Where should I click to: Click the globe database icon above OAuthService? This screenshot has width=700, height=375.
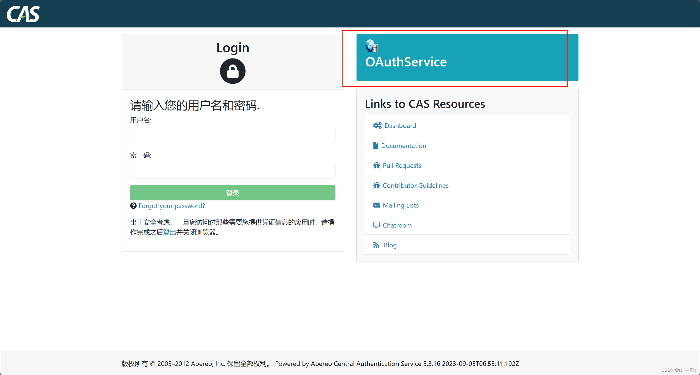click(372, 46)
